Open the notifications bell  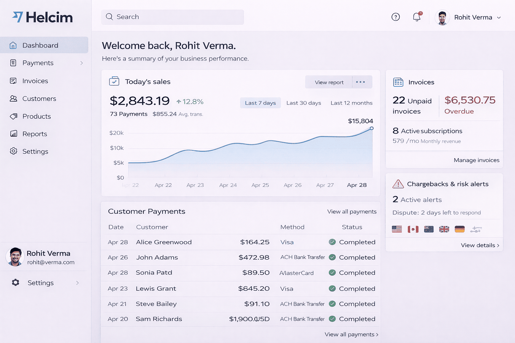click(417, 17)
